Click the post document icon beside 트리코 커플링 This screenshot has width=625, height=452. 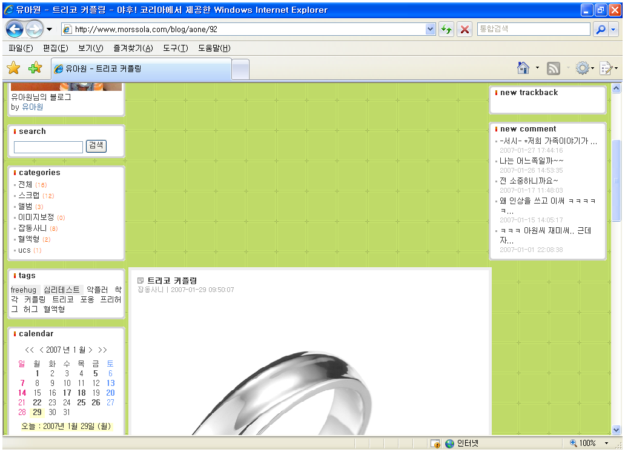141,281
